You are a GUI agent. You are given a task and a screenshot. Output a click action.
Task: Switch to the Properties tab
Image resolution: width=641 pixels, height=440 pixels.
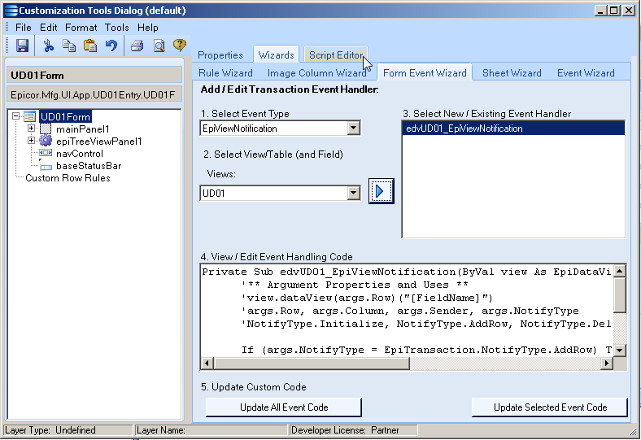pos(220,55)
